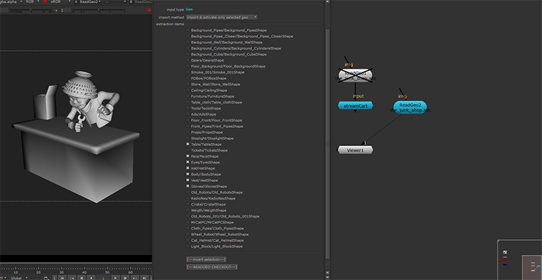This screenshot has height=280, width=542.
Task: Check the Cat_Helmet/Cat_HelmetShape item
Action: tap(188, 240)
